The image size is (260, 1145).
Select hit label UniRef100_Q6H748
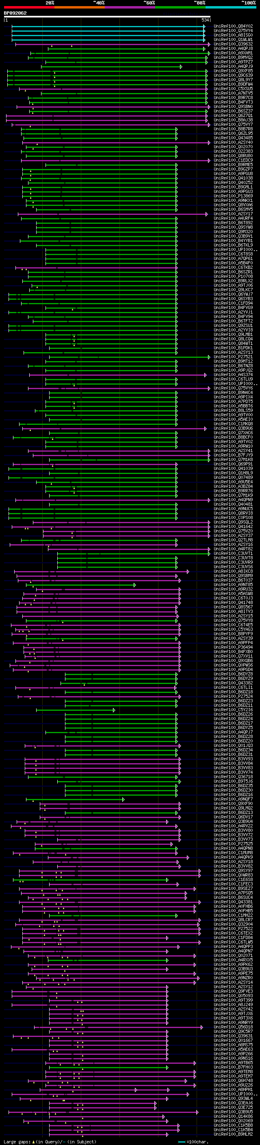(x=233, y=1080)
